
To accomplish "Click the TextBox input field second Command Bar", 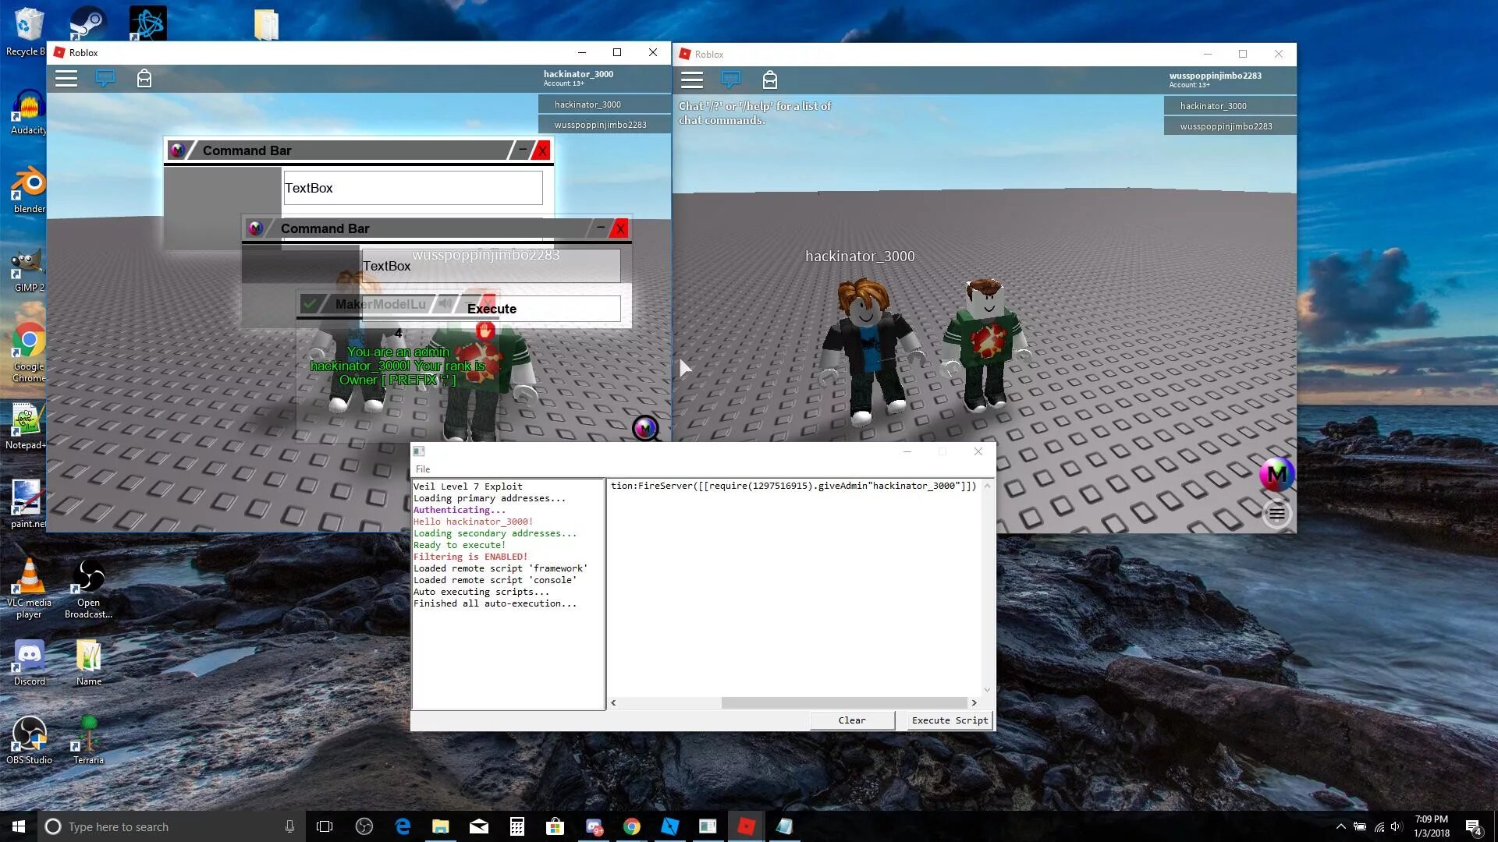I will point(490,267).
